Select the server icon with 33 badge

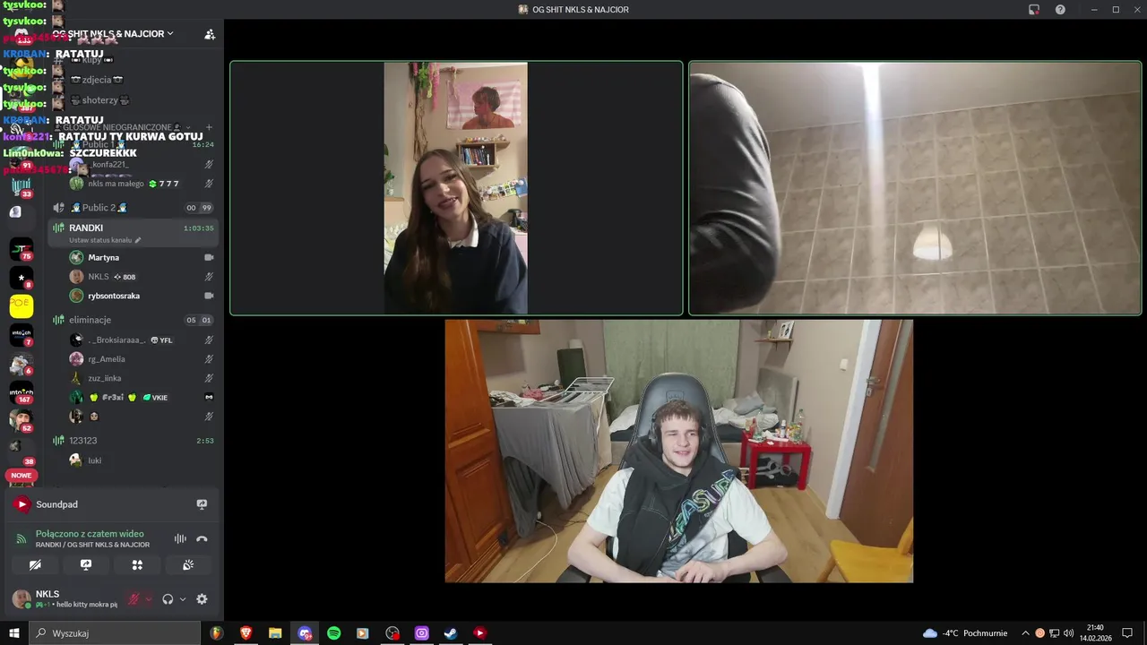point(22,187)
